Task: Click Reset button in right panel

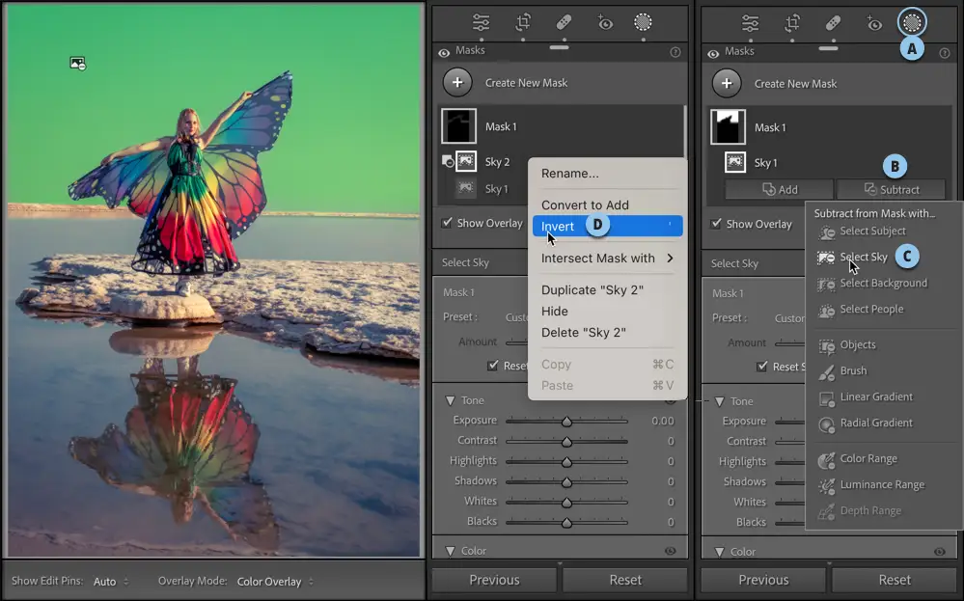Action: 895,580
